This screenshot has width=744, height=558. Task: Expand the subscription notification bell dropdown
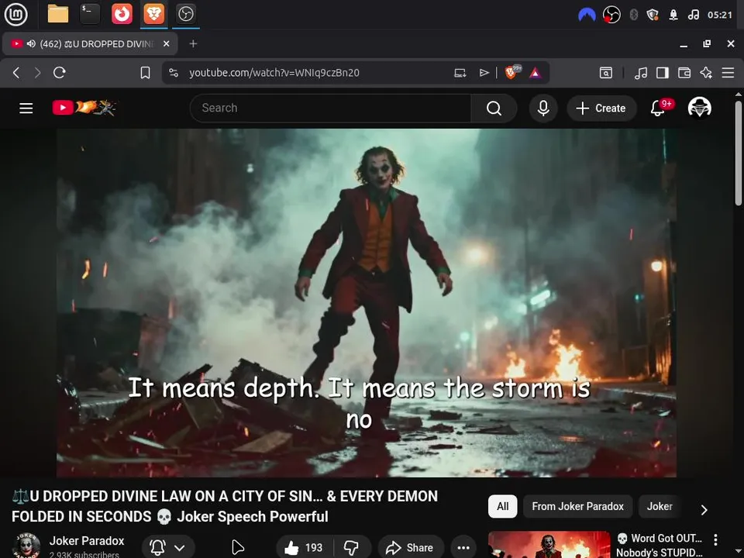[x=168, y=548]
